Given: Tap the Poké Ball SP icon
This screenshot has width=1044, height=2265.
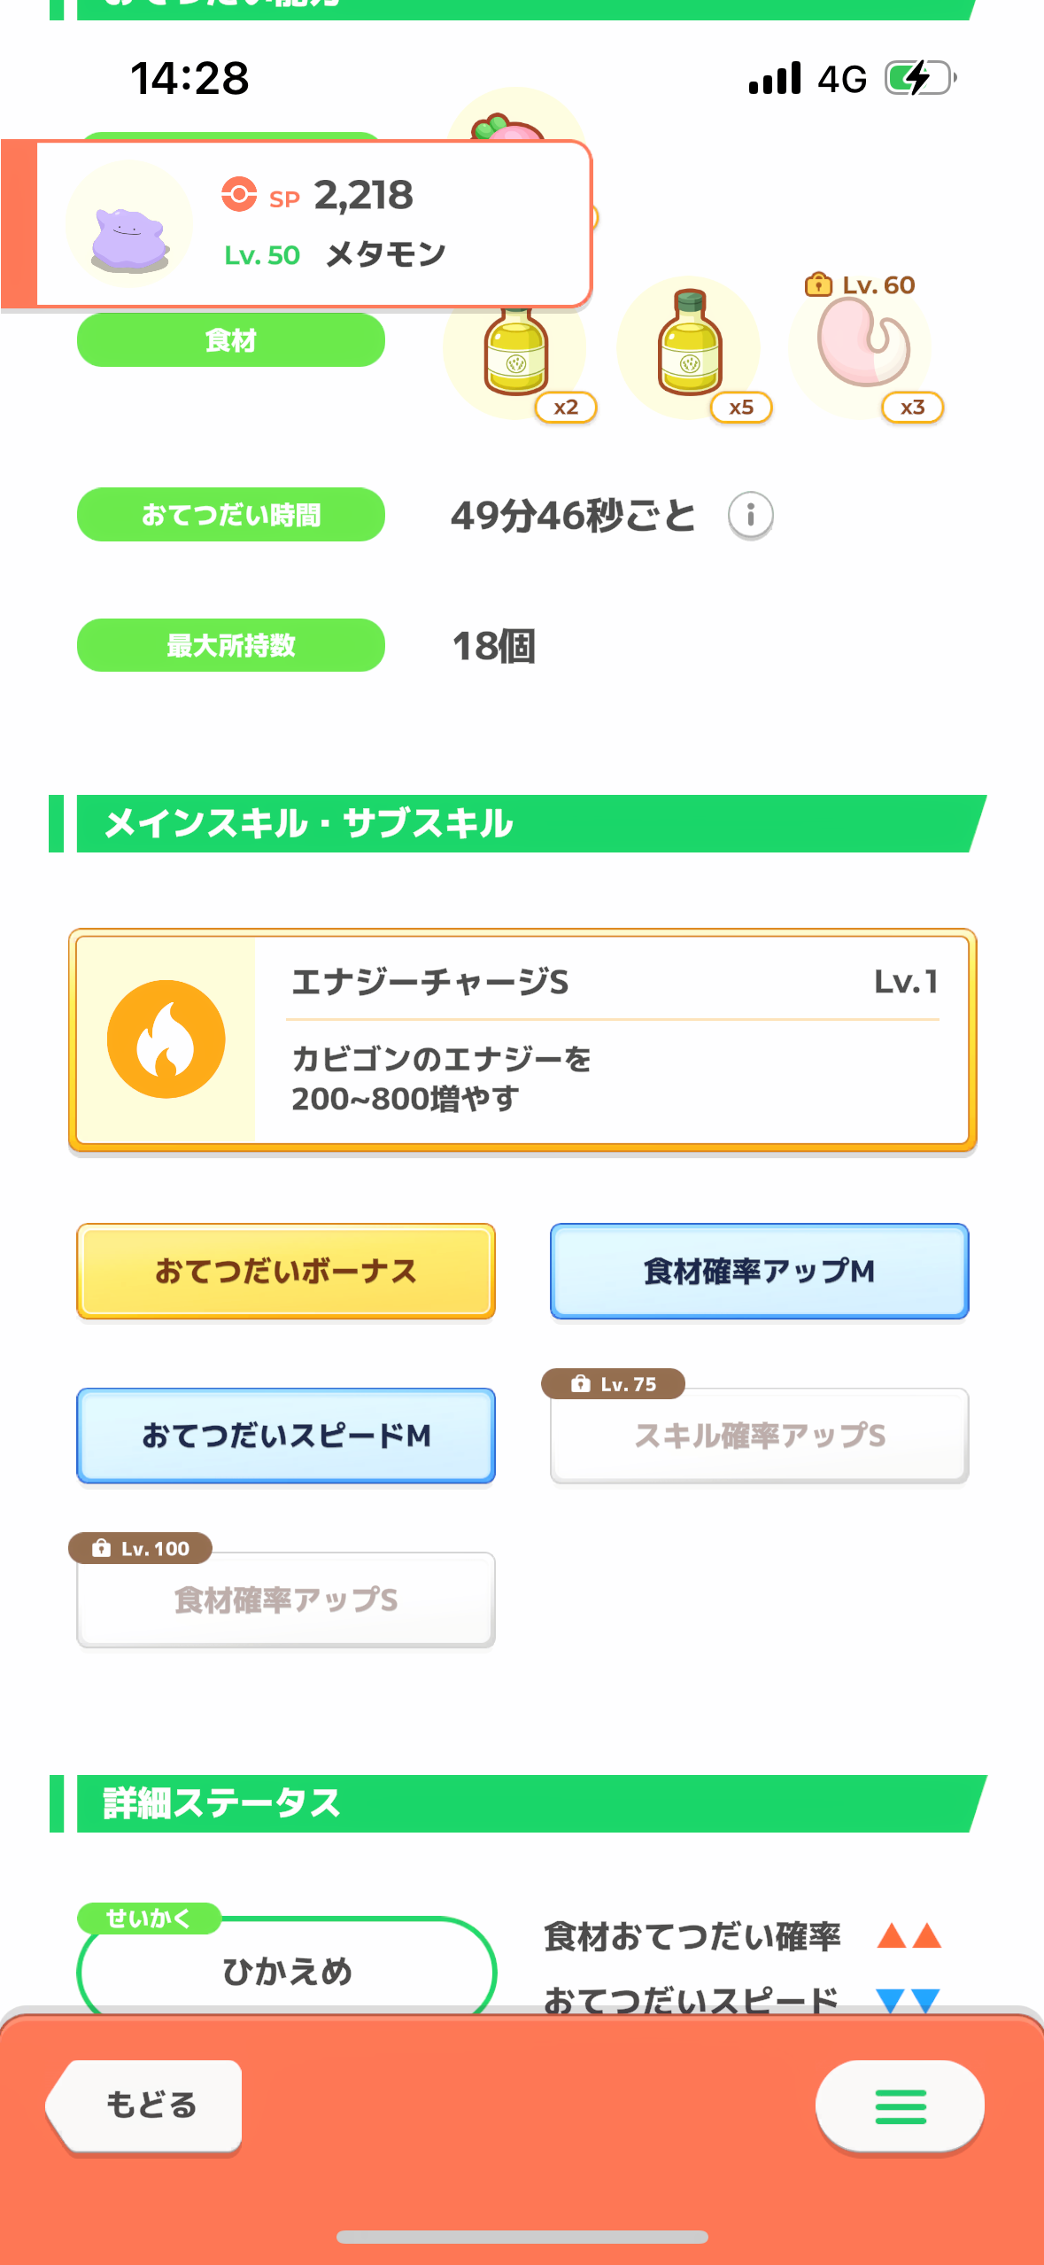Looking at the screenshot, I should (x=239, y=194).
